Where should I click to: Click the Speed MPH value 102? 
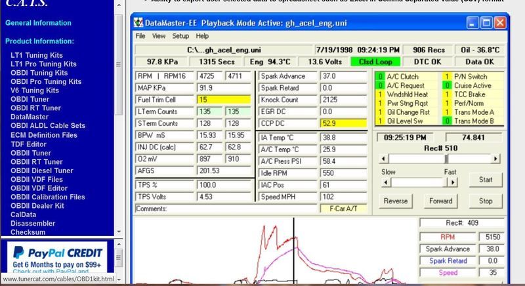pyautogui.click(x=343, y=197)
